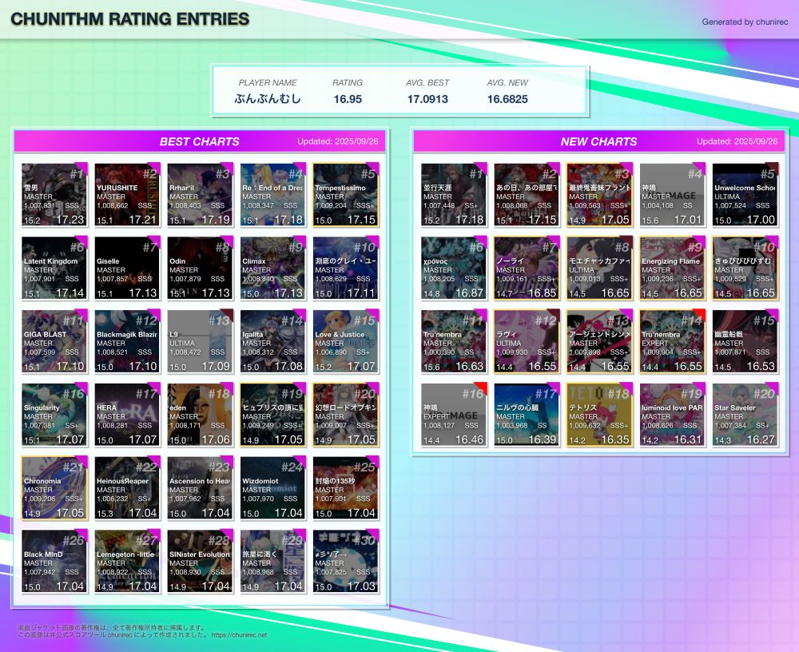Select the average best value 17.0913
This screenshot has height=652, width=799.
[427, 99]
